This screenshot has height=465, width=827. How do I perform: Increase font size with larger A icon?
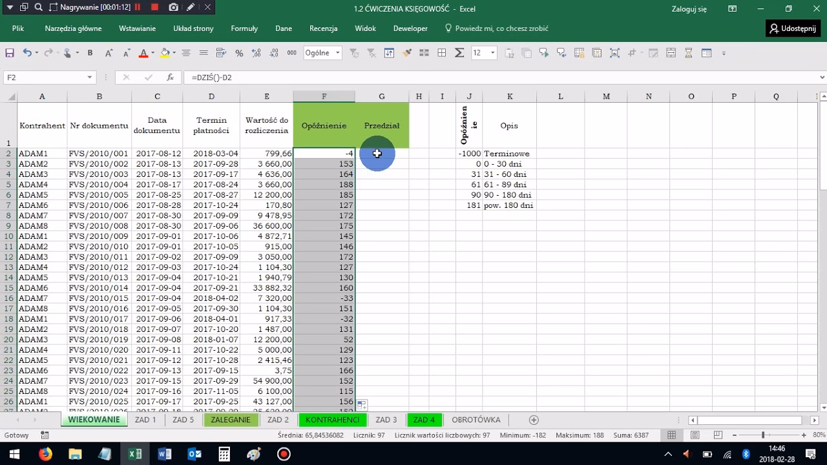click(109, 53)
